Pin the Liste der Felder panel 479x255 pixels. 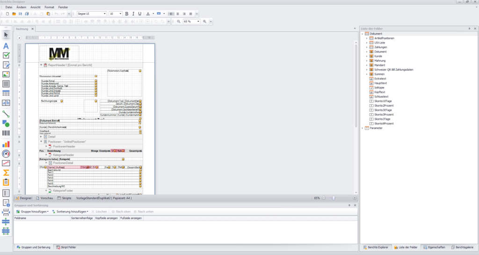click(x=470, y=29)
